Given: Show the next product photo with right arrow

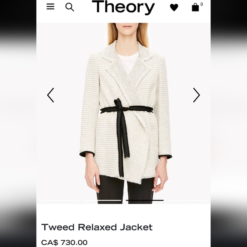Looking at the screenshot, I should tap(196, 95).
